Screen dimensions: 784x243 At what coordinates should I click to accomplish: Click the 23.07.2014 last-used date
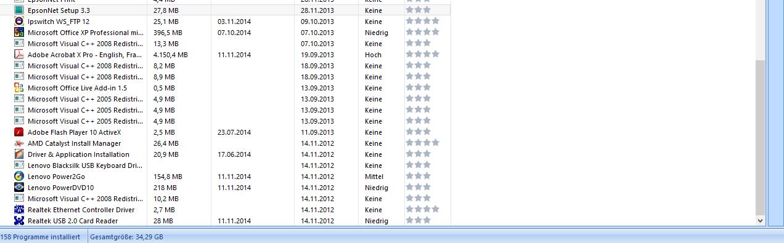[234, 132]
